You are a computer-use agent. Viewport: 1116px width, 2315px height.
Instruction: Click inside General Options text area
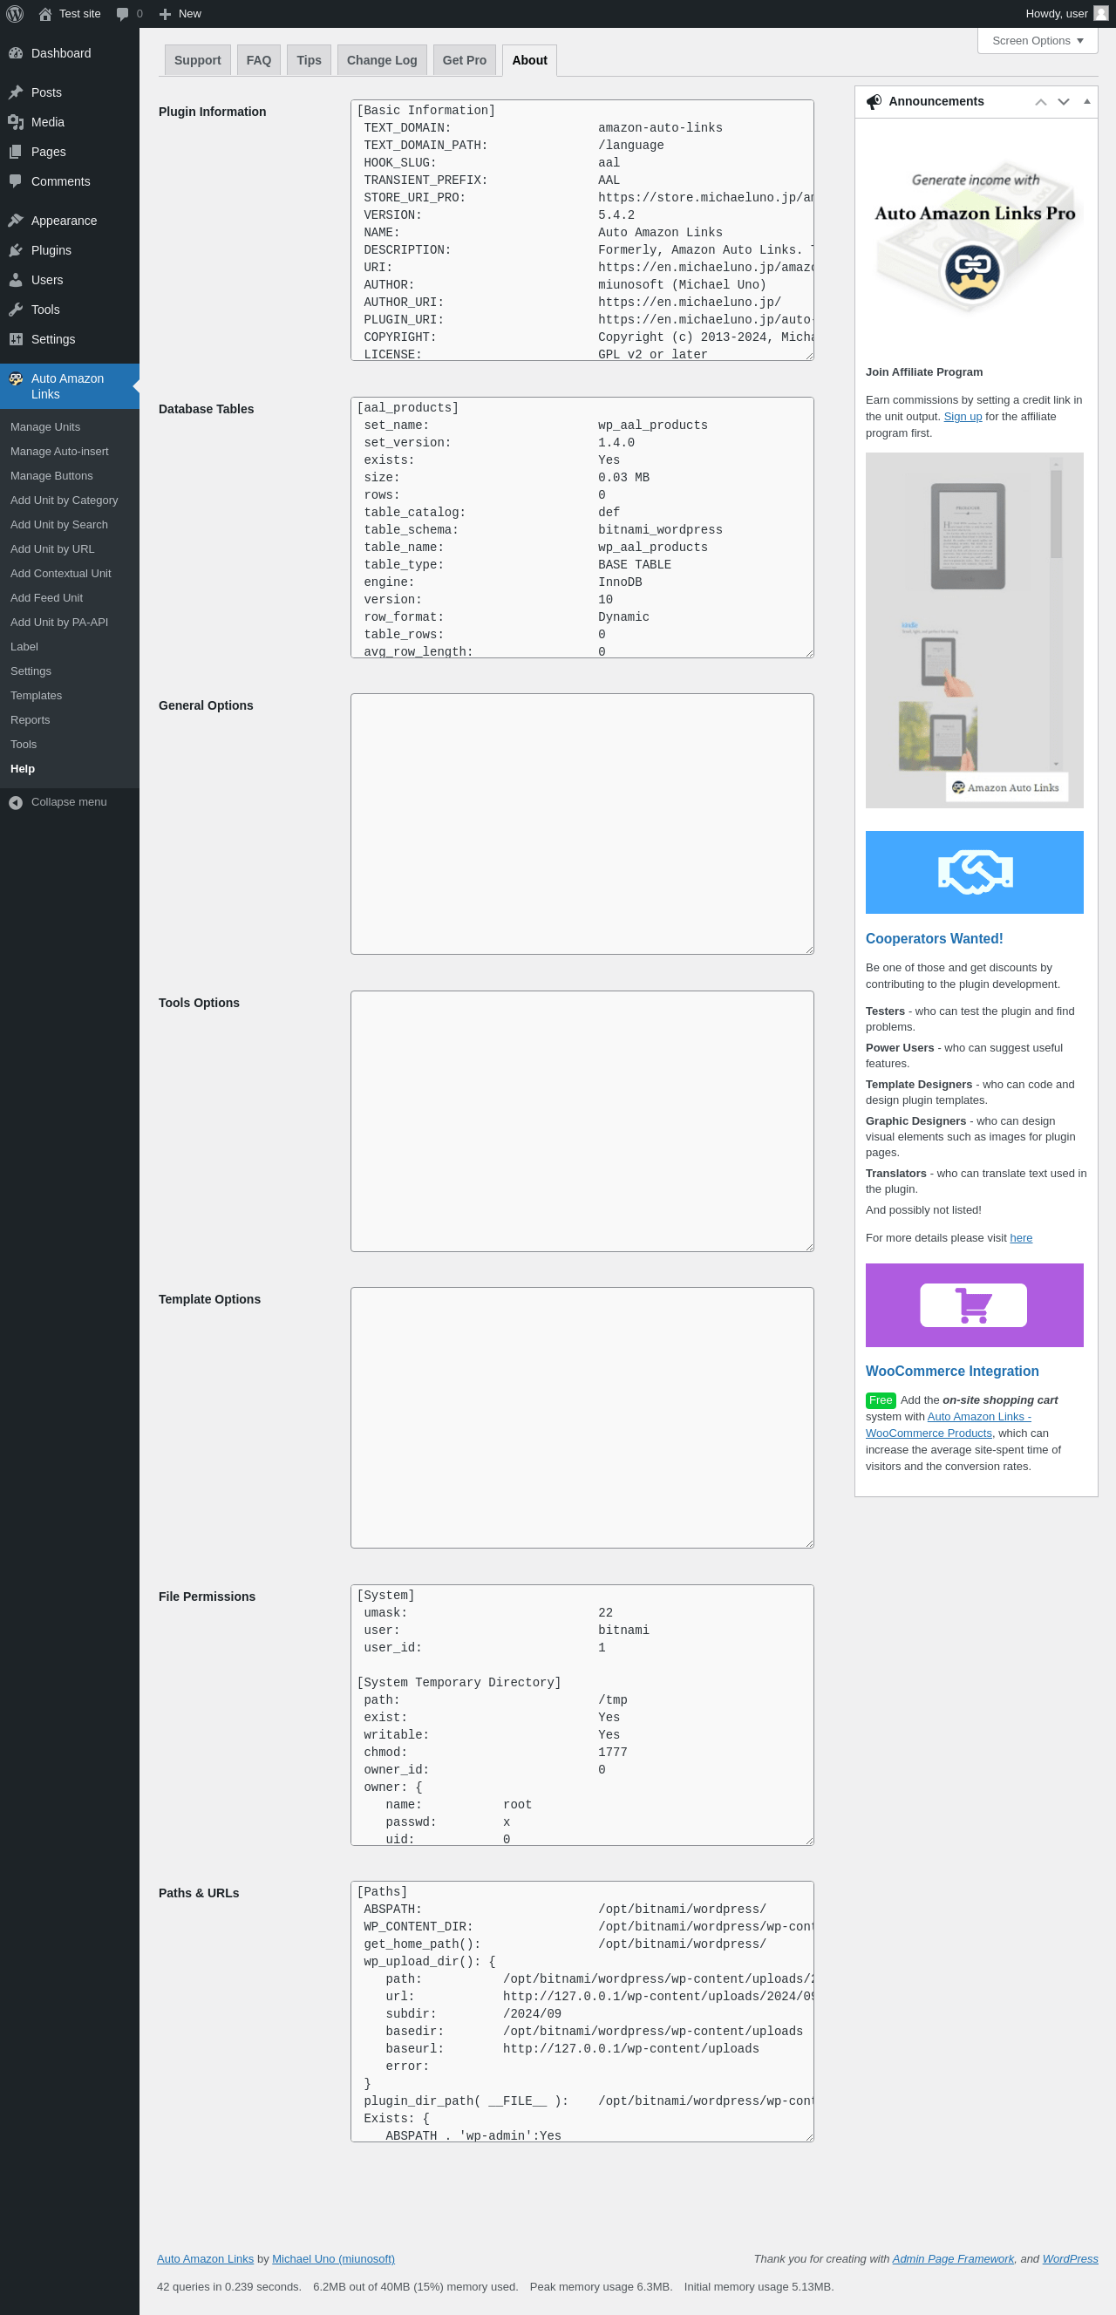582,824
